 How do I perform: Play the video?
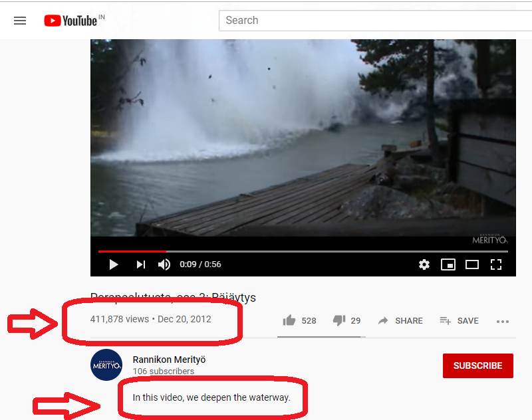114,264
